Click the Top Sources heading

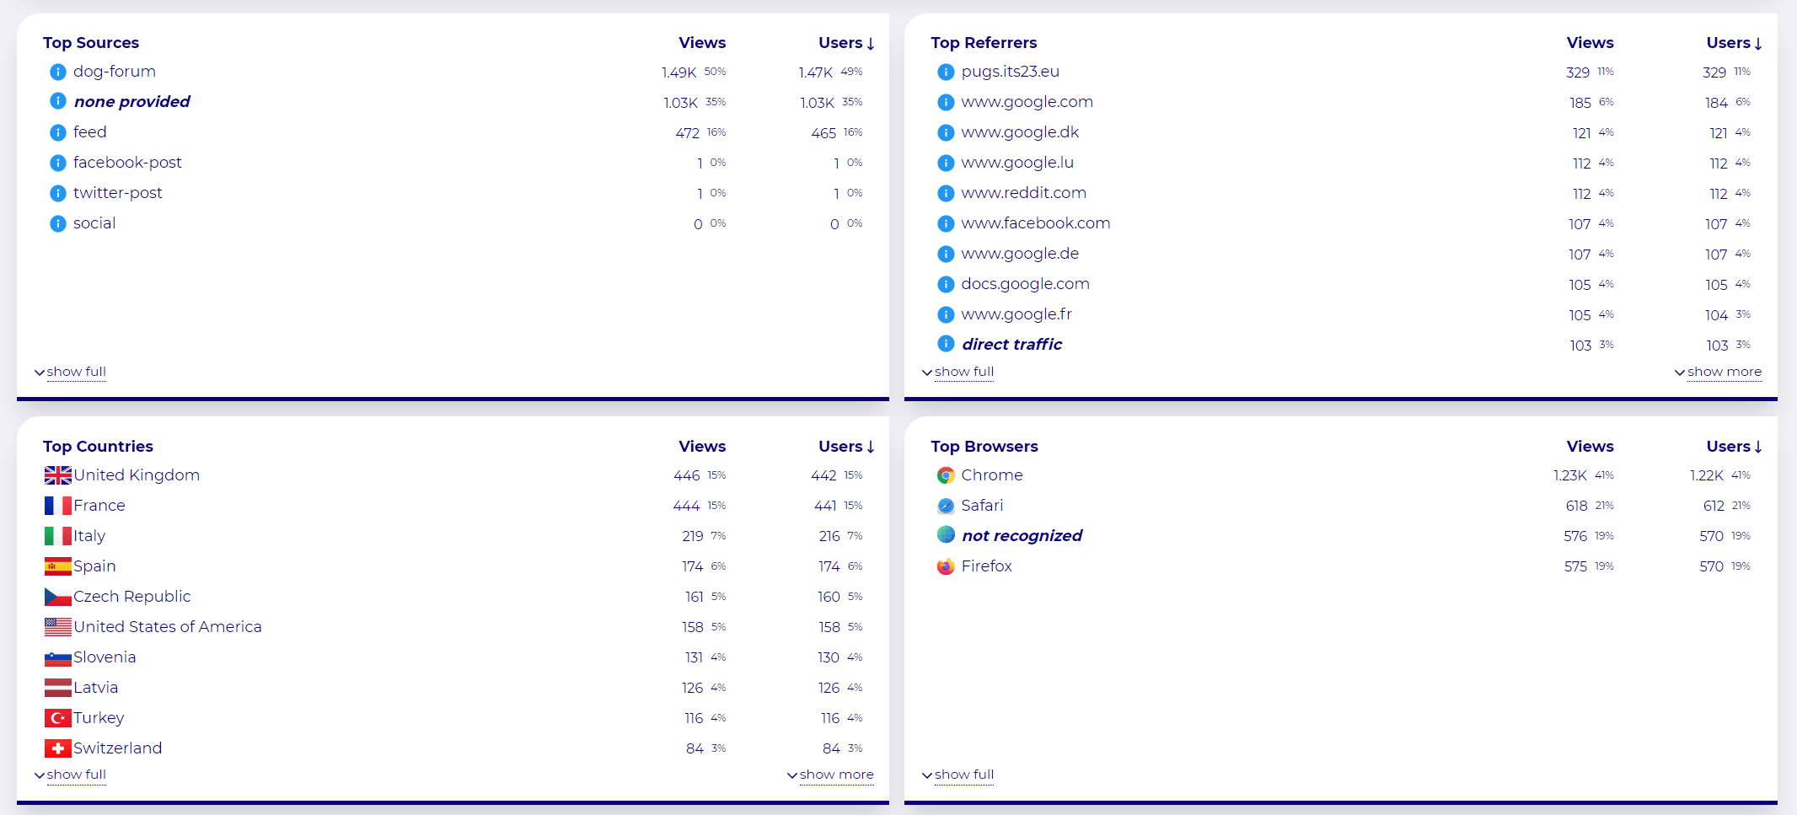(x=91, y=43)
